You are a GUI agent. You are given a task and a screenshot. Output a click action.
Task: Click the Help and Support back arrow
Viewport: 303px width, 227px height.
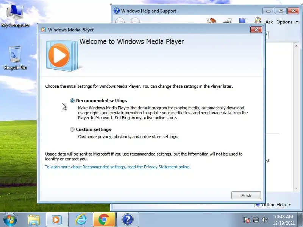click(120, 20)
